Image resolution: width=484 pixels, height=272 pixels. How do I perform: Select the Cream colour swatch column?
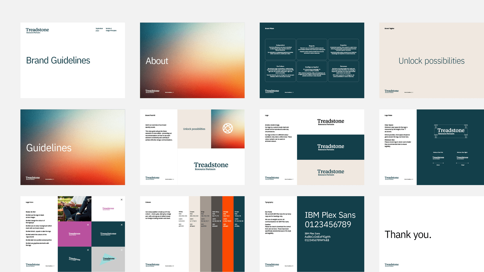[x=194, y=234]
